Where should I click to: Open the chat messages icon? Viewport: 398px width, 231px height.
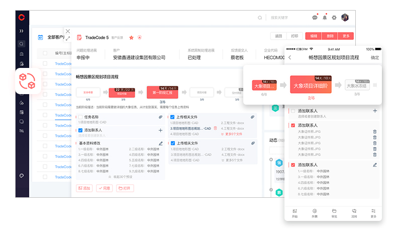(315, 18)
